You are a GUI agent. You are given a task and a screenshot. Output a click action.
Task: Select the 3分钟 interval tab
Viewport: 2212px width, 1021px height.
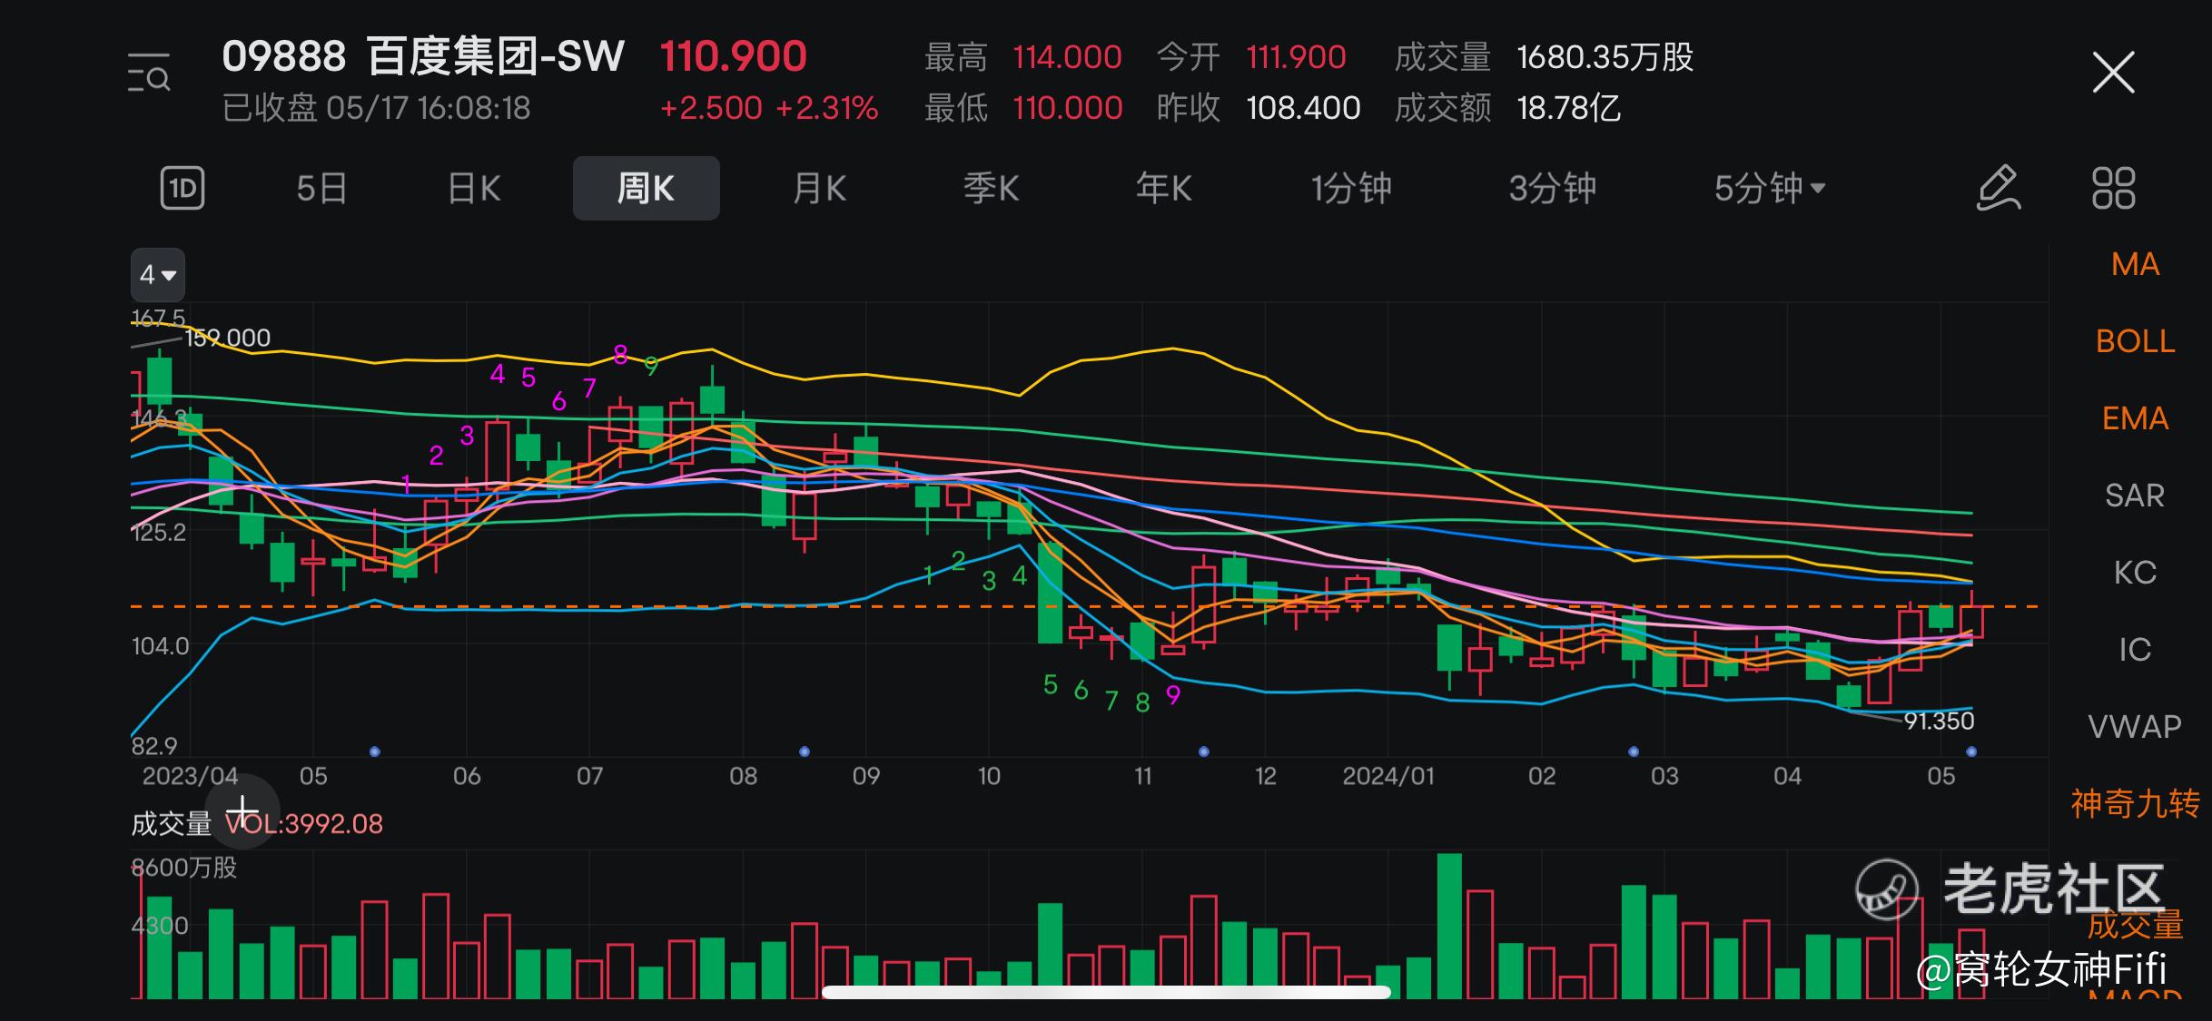[1552, 189]
